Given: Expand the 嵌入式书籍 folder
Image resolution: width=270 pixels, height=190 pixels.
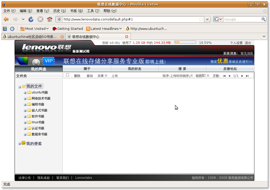Looking at the screenshot, I should (x=25, y=111).
